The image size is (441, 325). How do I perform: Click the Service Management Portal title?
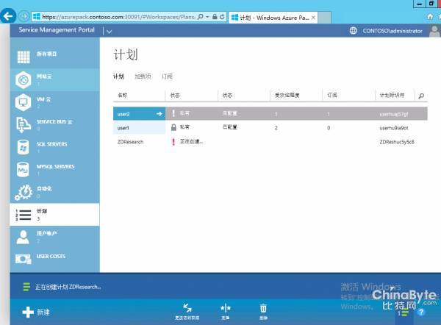pyautogui.click(x=57, y=30)
